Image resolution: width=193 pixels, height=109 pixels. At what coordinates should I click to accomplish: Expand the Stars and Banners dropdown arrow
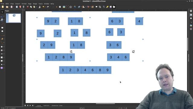click(x=4, y=64)
